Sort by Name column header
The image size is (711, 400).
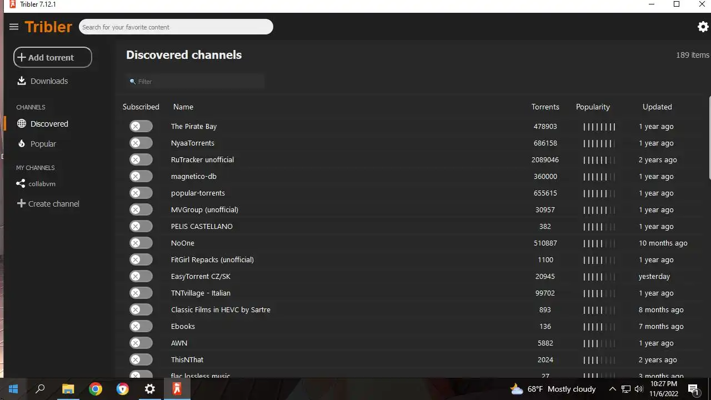[x=183, y=107]
